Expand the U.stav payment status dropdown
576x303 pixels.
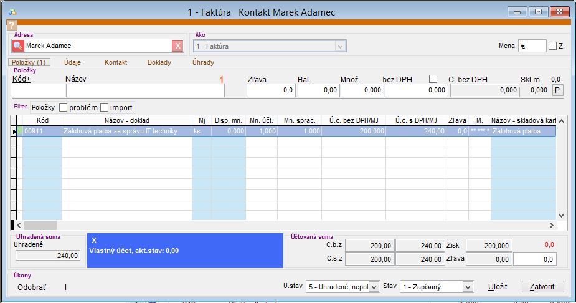pos(374,287)
